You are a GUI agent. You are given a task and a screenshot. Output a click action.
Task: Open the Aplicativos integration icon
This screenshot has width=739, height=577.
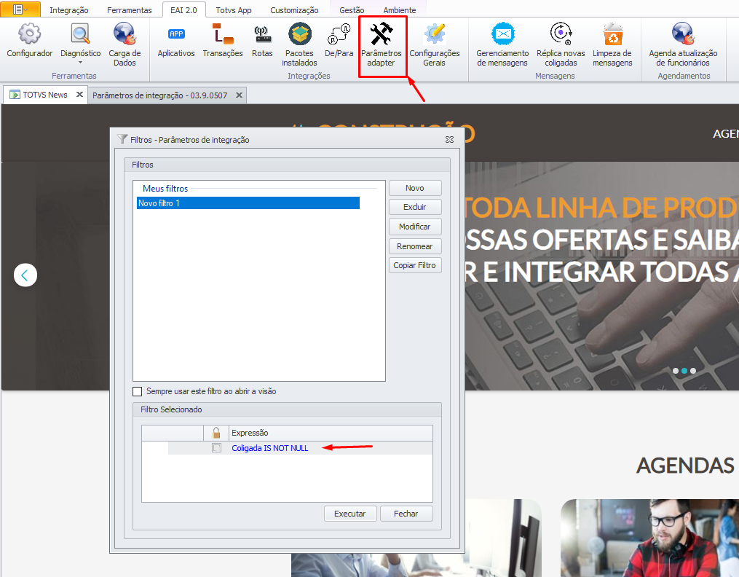coord(176,41)
